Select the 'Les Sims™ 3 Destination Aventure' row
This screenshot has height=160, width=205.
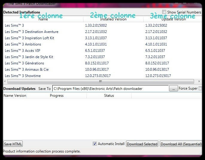(x=102, y=32)
